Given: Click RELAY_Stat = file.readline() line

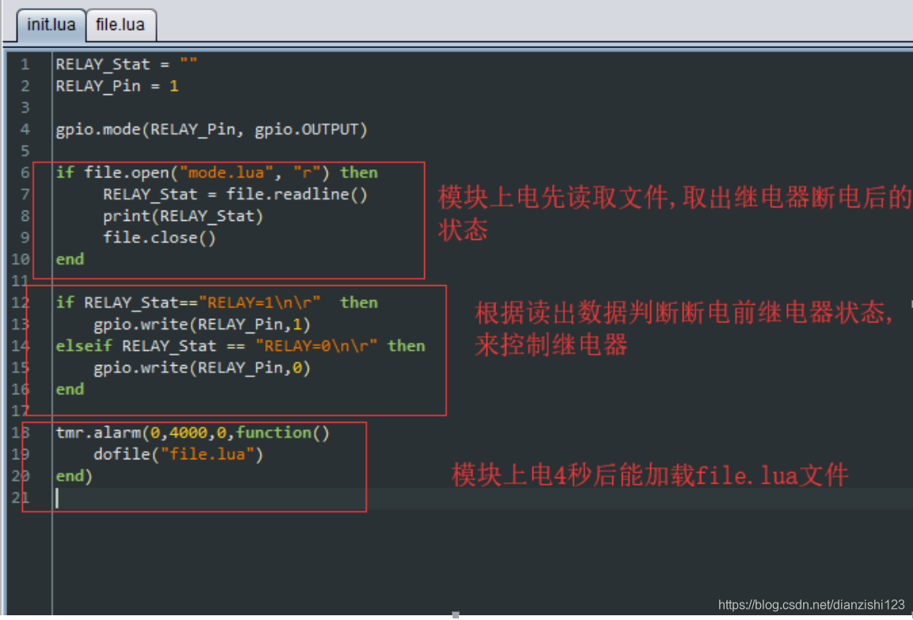Looking at the screenshot, I should click(235, 195).
